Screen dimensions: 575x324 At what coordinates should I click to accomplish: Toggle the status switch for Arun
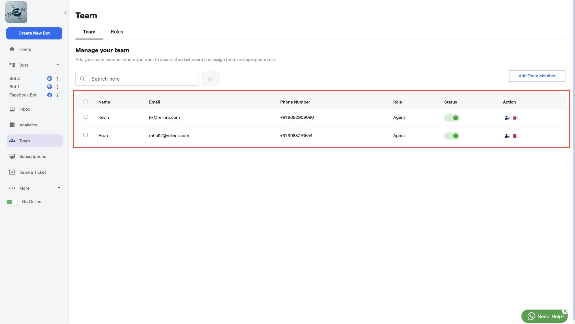[x=452, y=136]
